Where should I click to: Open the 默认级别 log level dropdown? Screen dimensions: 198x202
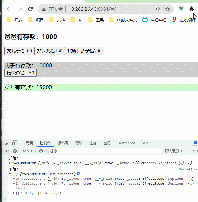(x=173, y=151)
